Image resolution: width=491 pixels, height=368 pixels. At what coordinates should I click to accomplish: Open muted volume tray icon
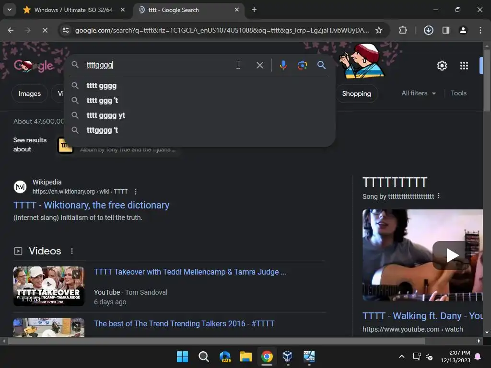(x=429, y=356)
